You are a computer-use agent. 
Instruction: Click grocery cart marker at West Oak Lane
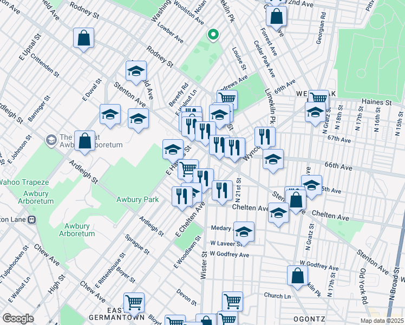[319, 97]
